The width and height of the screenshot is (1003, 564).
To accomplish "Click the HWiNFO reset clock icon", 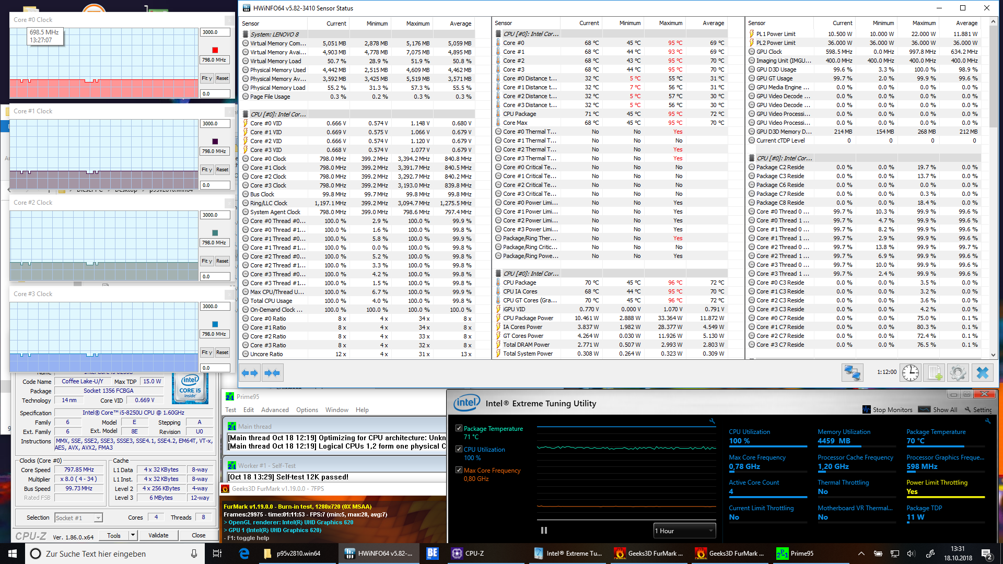I will (x=910, y=373).
